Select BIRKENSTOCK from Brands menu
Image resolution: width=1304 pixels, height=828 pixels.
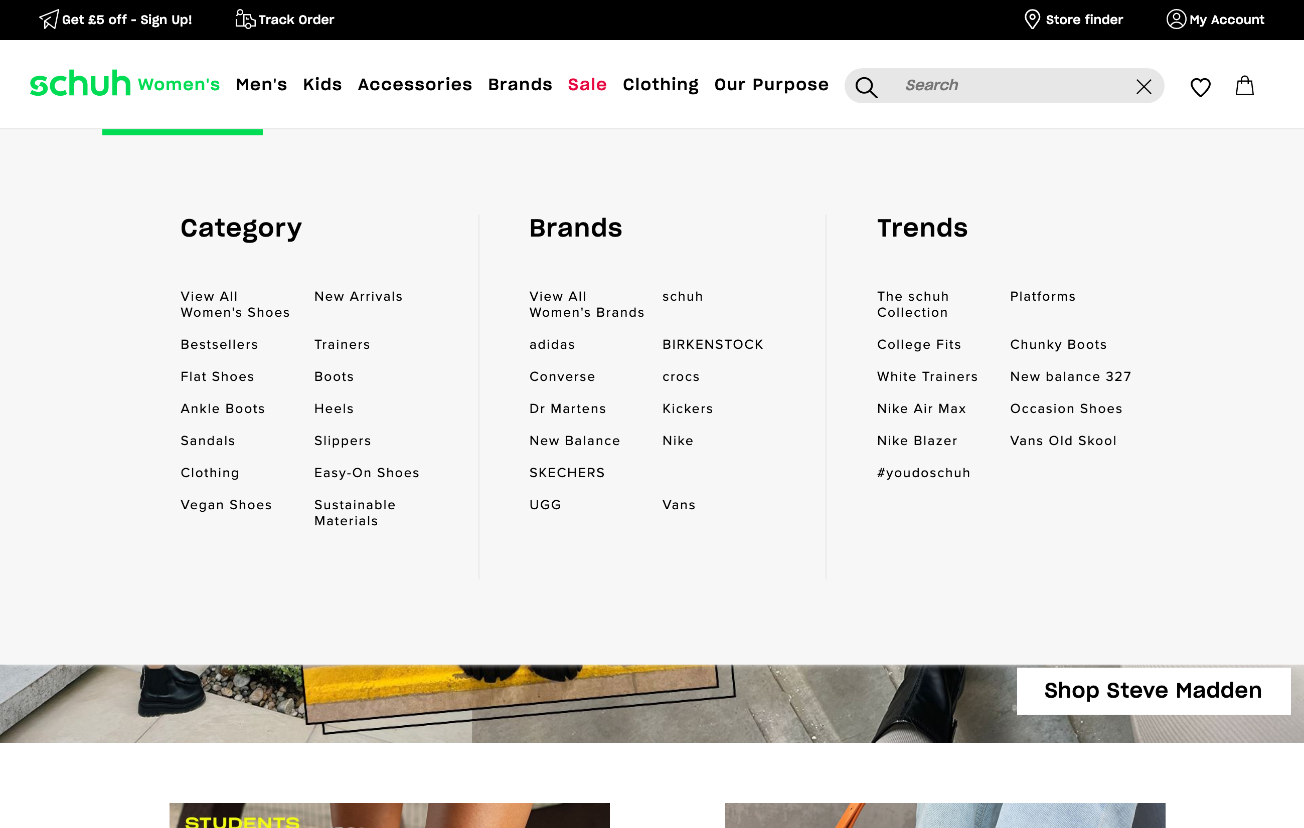coord(713,345)
